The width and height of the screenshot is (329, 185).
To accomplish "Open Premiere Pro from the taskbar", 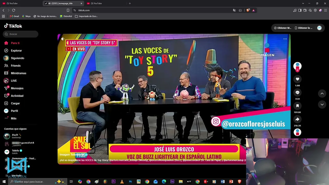I will [x=113, y=182].
